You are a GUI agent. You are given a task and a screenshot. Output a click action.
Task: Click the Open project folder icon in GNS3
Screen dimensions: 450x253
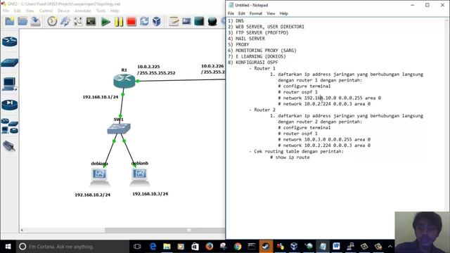22,22
